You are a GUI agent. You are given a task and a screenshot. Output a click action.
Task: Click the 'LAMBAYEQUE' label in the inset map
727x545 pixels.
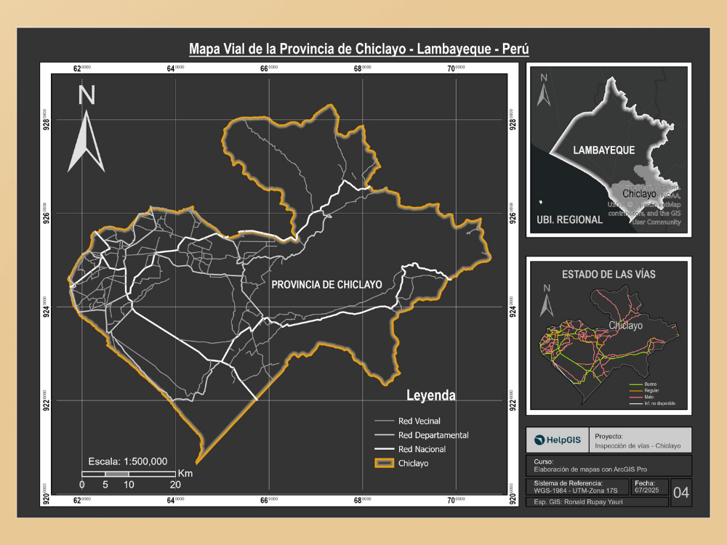pos(603,150)
